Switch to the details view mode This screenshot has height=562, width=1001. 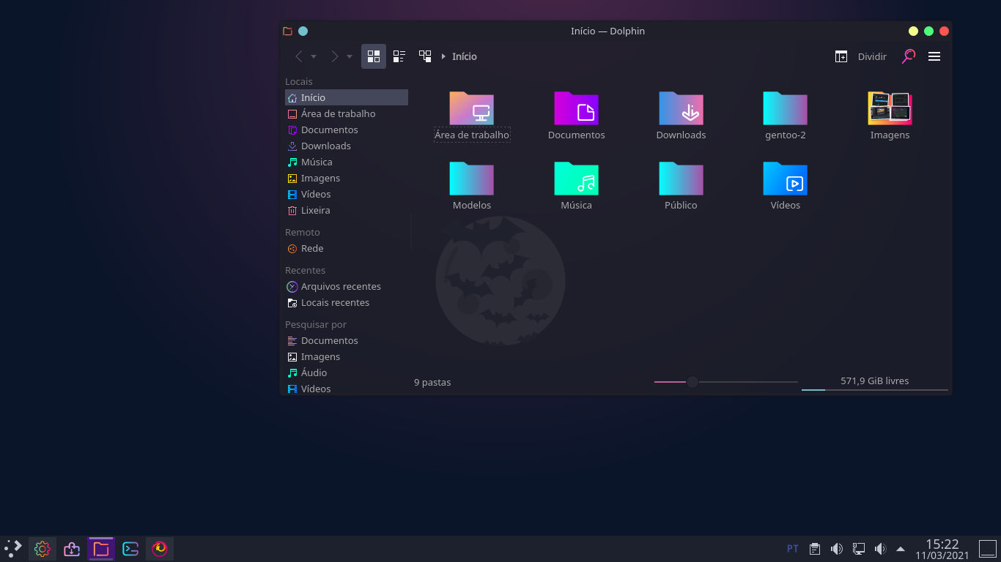[x=399, y=56]
